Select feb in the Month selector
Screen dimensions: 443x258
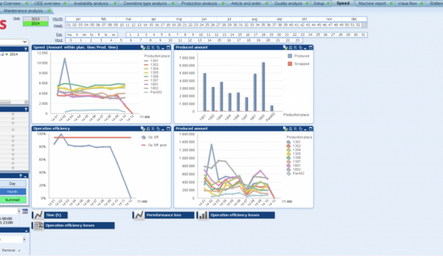[104, 19]
